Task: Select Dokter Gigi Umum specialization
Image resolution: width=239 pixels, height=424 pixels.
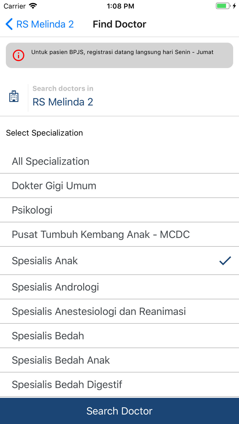Action: (x=54, y=185)
